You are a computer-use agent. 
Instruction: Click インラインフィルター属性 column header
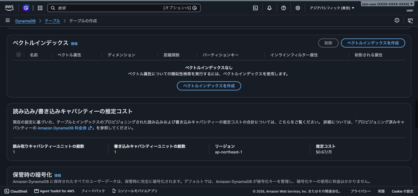pyautogui.click(x=294, y=55)
